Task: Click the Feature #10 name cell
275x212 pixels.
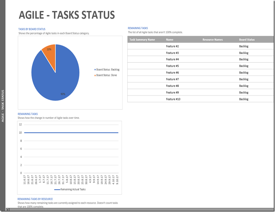Action: coord(173,99)
